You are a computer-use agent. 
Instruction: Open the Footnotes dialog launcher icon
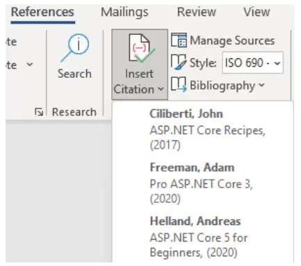[x=39, y=112]
